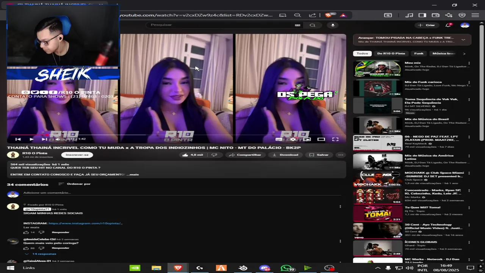Image resolution: width=485 pixels, height=273 pixels.
Task: Open more actions menu beside Salvar
Action: [x=341, y=155]
